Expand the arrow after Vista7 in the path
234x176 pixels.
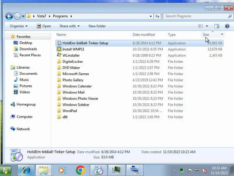(x=50, y=16)
